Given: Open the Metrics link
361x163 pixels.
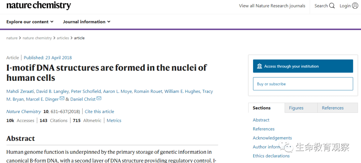Looking at the screenshot, I should pyautogui.click(x=114, y=121).
